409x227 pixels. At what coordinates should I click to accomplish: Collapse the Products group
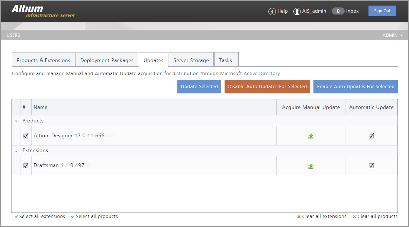16,121
